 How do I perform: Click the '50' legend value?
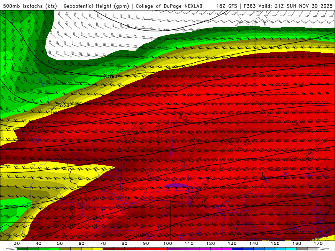coord(60,243)
